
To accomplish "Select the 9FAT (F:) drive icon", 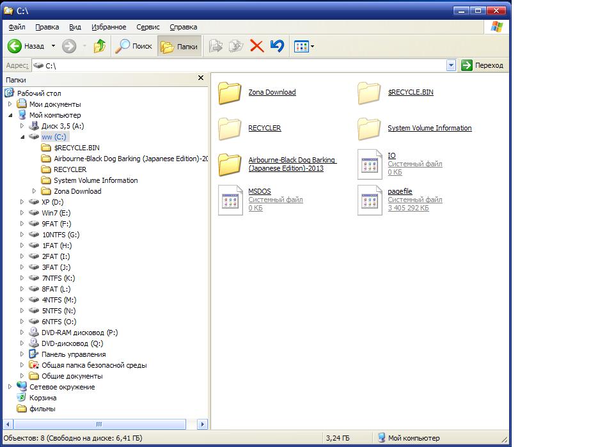I will 34,224.
